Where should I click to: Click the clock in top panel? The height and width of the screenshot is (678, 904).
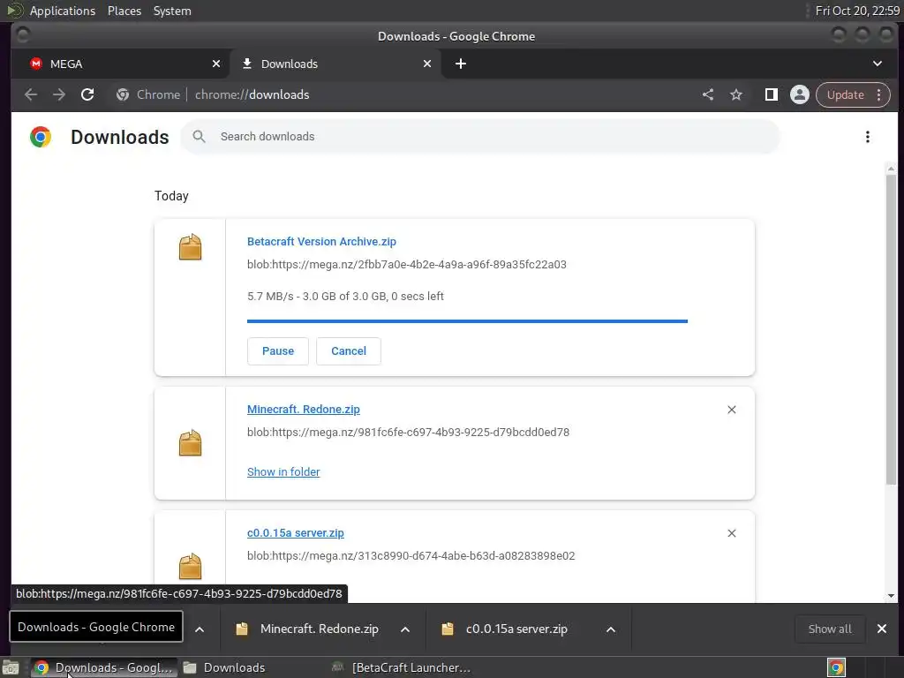point(856,11)
